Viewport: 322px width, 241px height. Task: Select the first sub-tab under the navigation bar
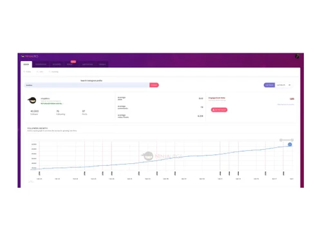pyautogui.click(x=27, y=72)
